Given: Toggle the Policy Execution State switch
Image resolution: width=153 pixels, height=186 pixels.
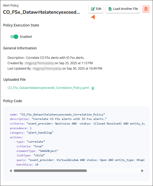Looking at the screenshot, I should click(14, 37).
